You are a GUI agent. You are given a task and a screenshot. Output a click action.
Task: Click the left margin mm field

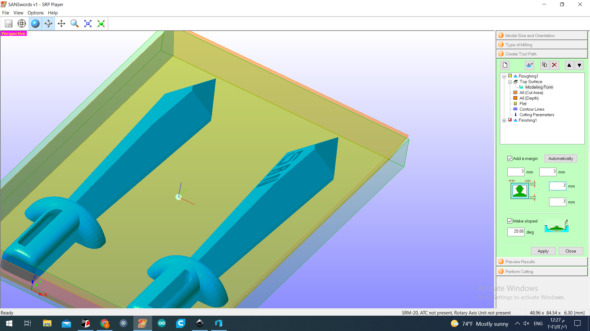[x=516, y=172]
